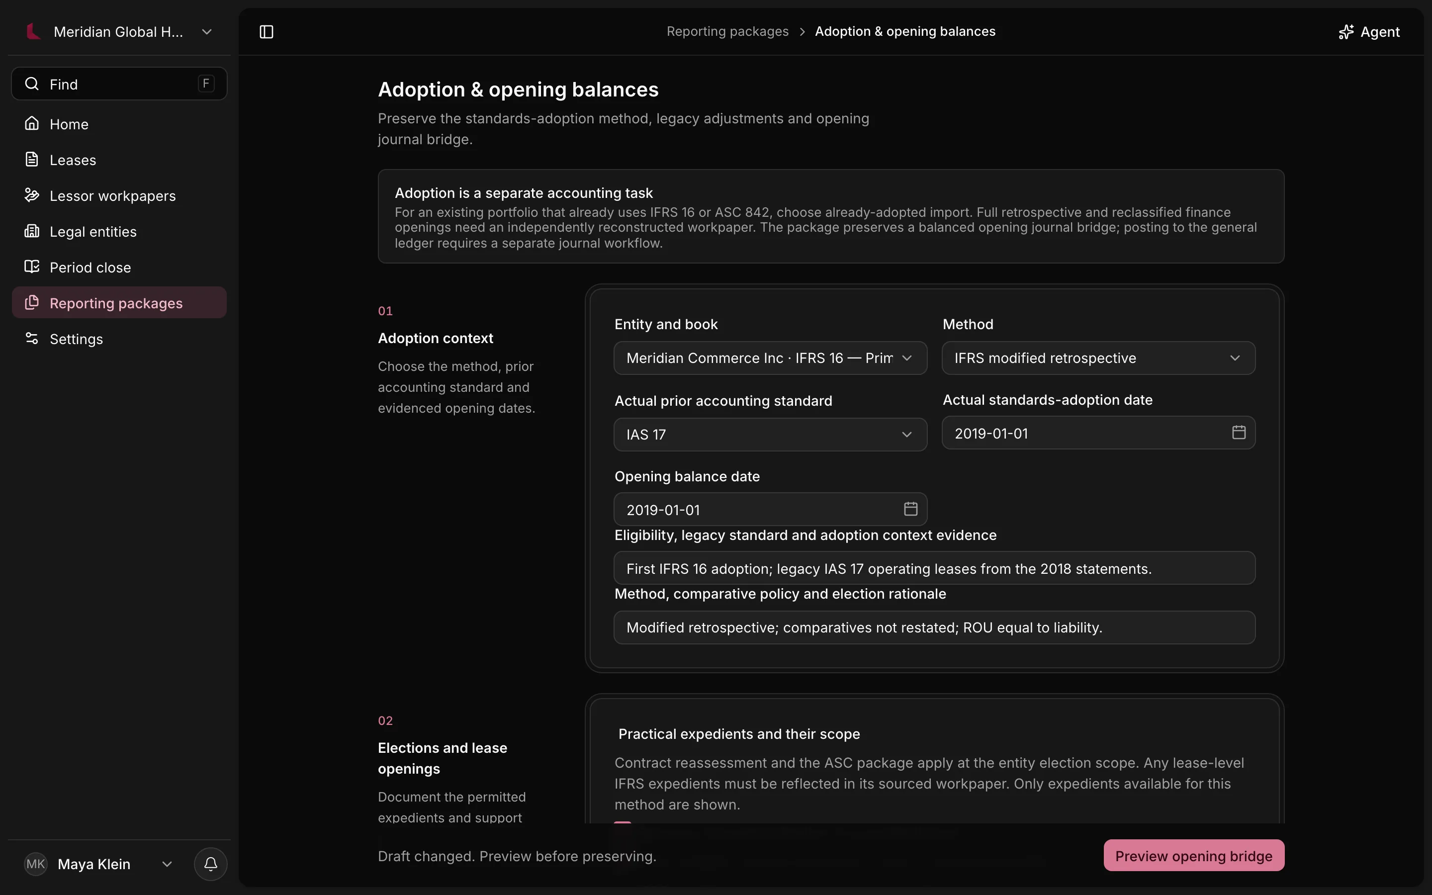
Task: Open Settings in the sidebar
Action: [119, 339]
